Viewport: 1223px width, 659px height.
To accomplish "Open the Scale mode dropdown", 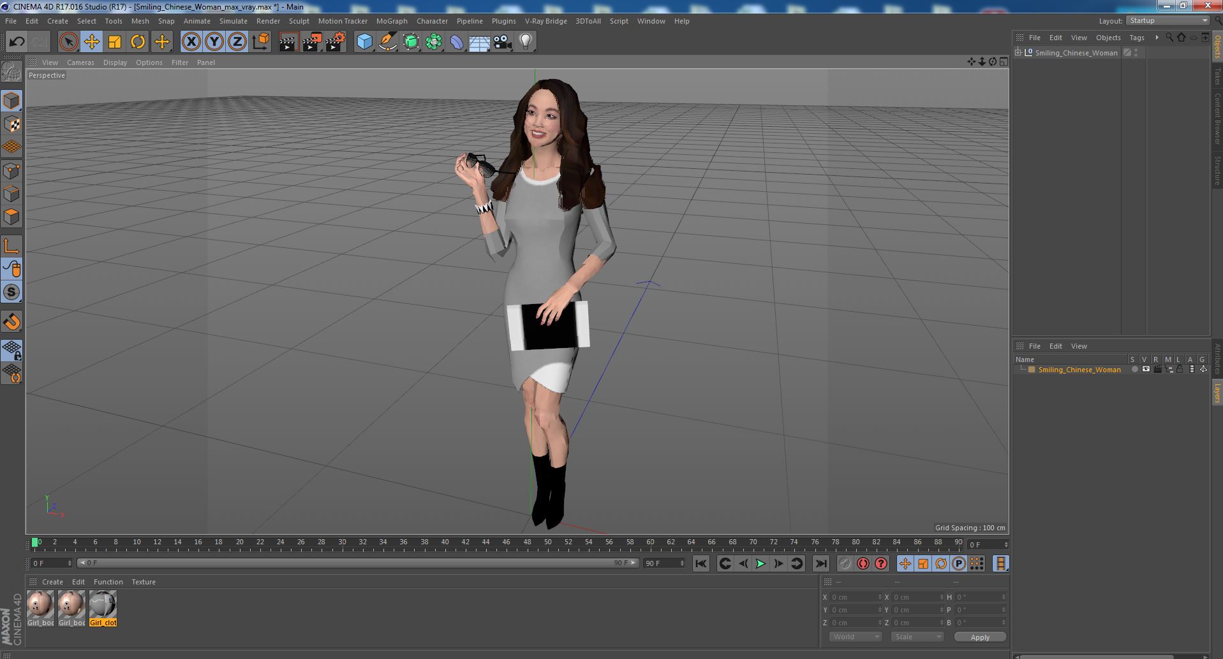I will pyautogui.click(x=917, y=637).
